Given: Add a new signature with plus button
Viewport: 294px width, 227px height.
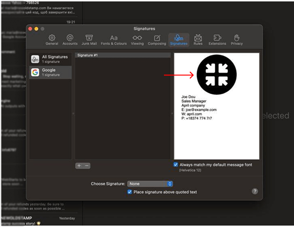Looking at the screenshot, I should click(x=79, y=166).
